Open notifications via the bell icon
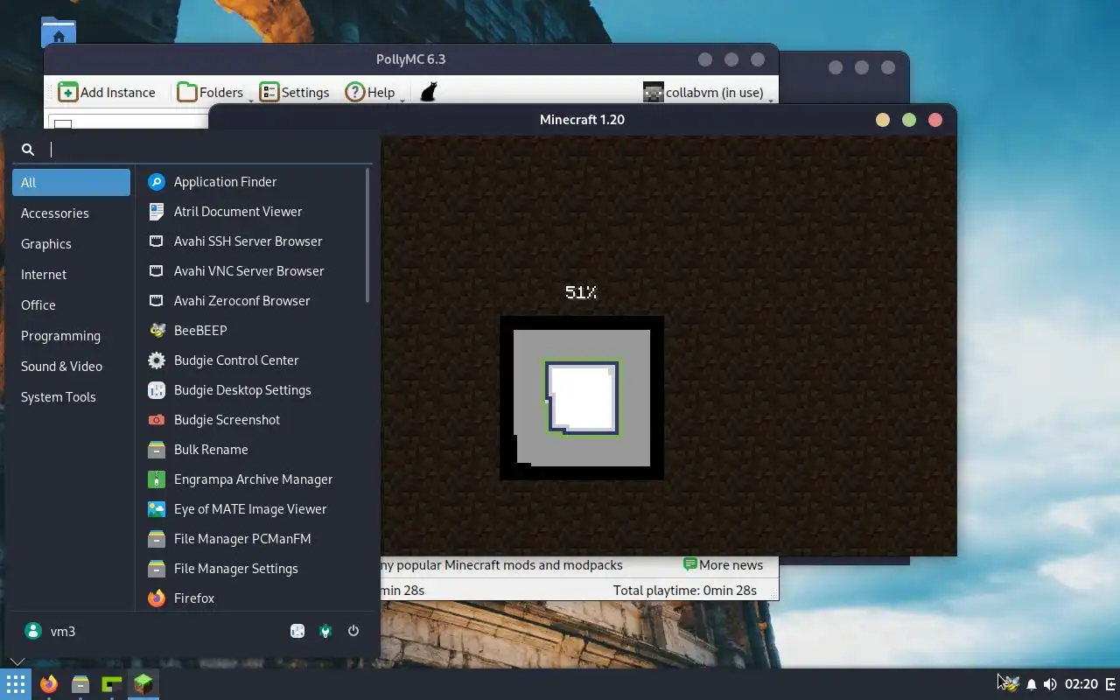Viewport: 1120px width, 700px height. (1032, 684)
